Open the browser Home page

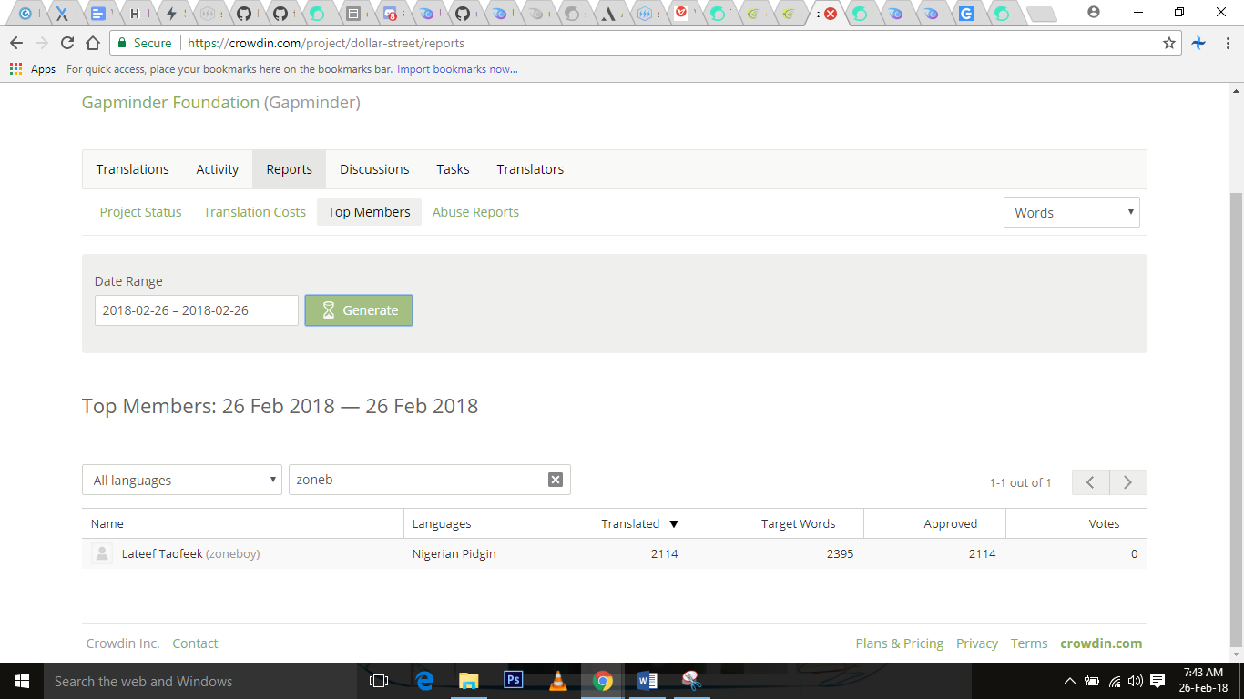tap(93, 43)
